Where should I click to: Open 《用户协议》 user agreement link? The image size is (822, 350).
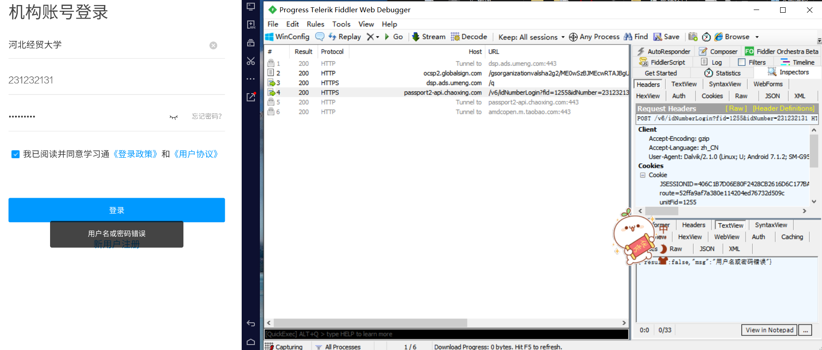pos(196,154)
